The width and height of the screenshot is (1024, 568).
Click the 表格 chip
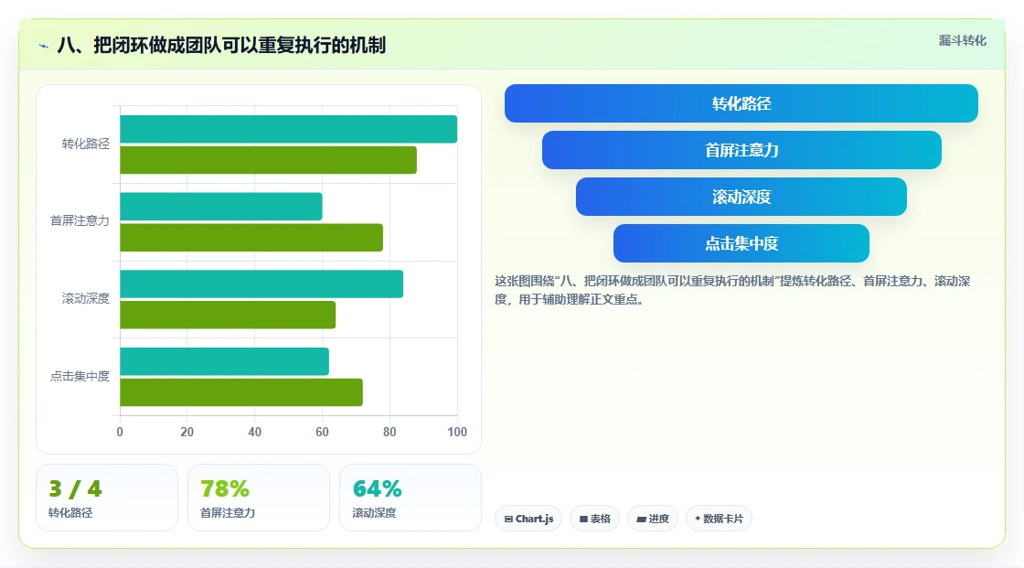594,519
